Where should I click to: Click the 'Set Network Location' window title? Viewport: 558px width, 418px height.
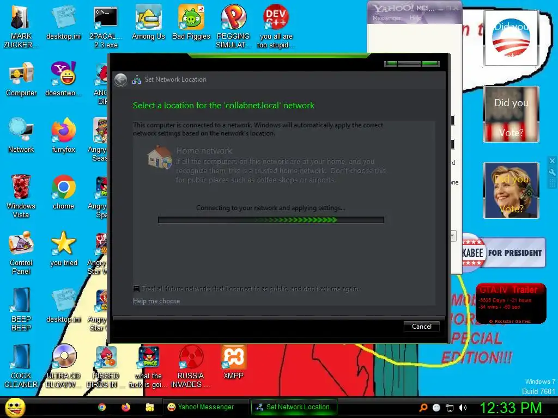point(175,79)
